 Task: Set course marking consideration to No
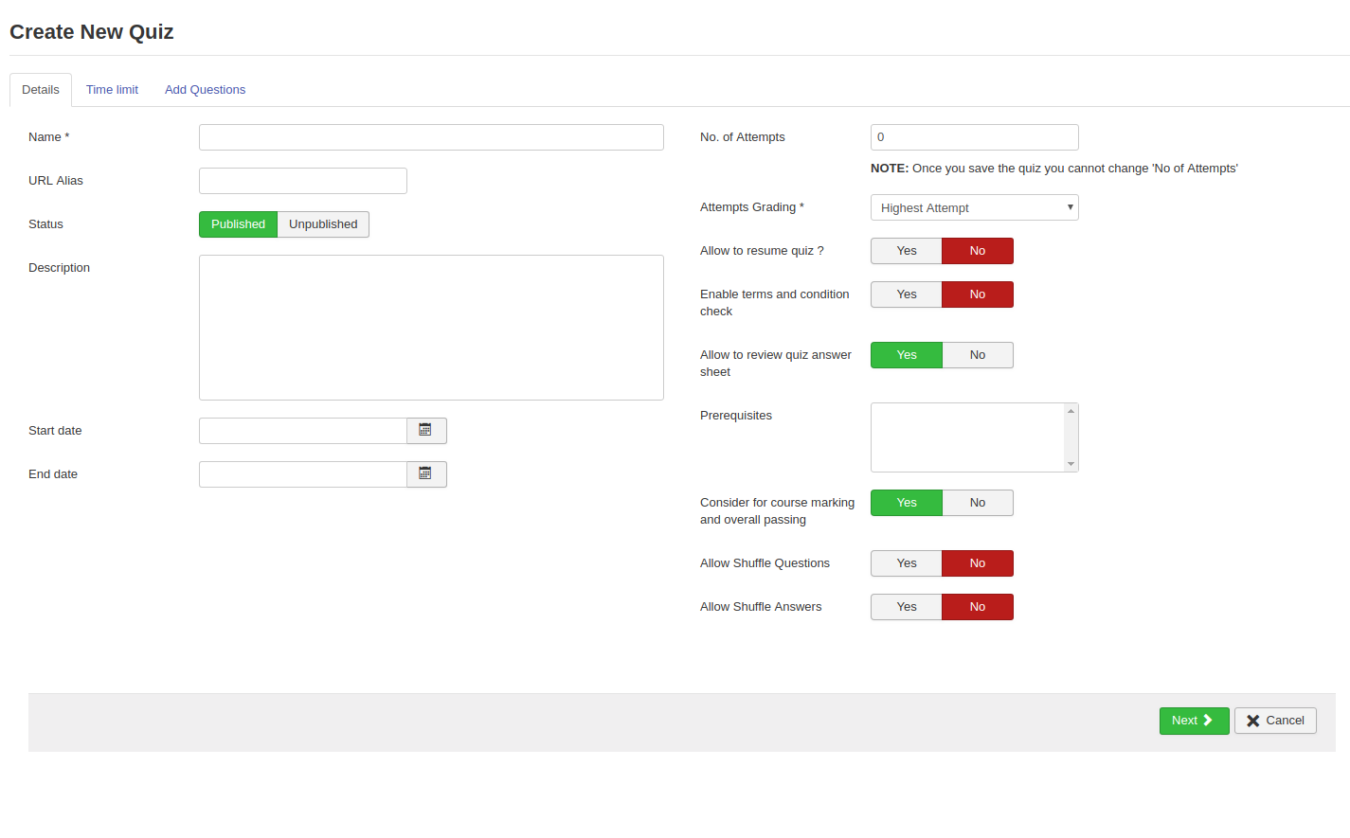(x=977, y=503)
